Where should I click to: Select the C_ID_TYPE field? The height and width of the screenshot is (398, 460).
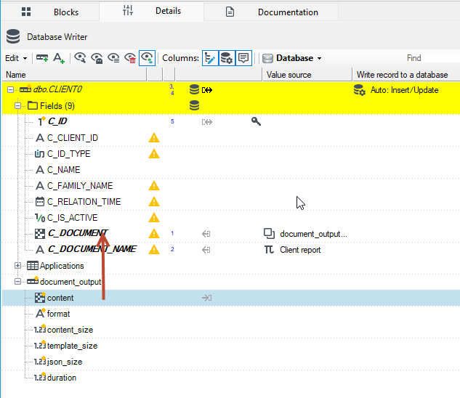[68, 154]
